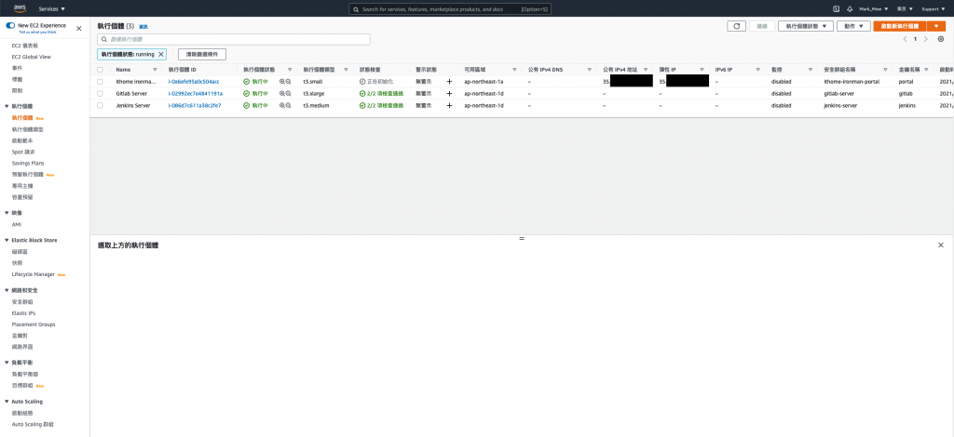This screenshot has width=954, height=437.
Task: Zoom in status for Jenkins Server instance
Action: [x=282, y=105]
